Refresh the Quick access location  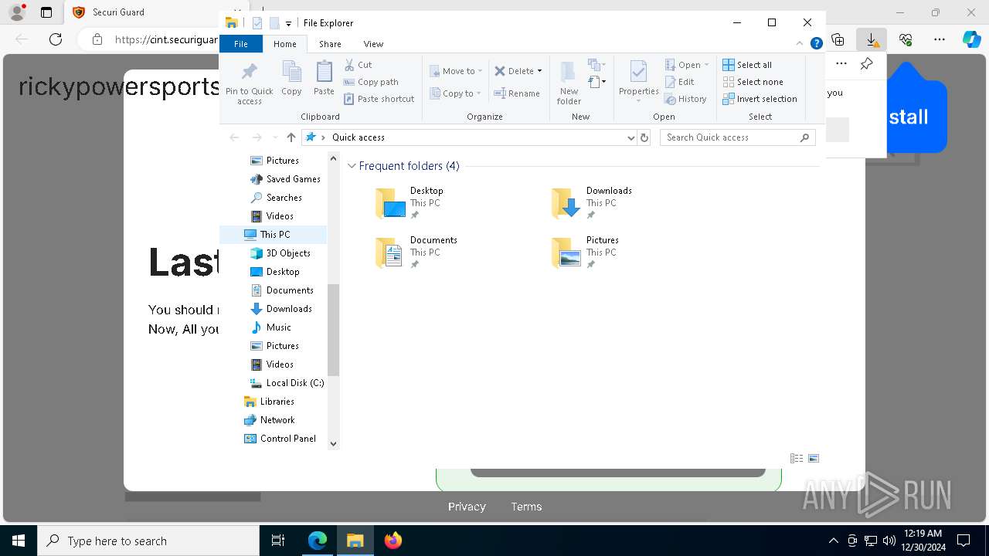coord(644,137)
